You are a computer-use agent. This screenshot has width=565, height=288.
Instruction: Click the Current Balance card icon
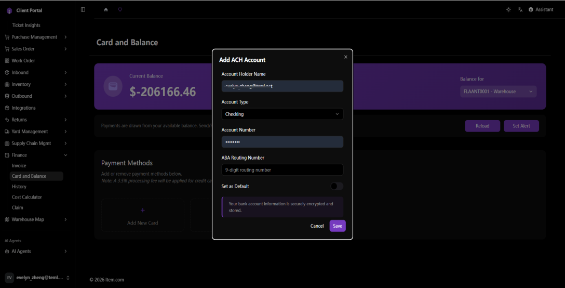(113, 86)
